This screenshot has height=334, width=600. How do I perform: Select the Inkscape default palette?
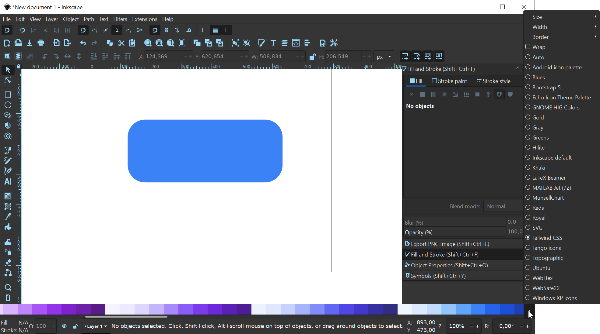[552, 157]
